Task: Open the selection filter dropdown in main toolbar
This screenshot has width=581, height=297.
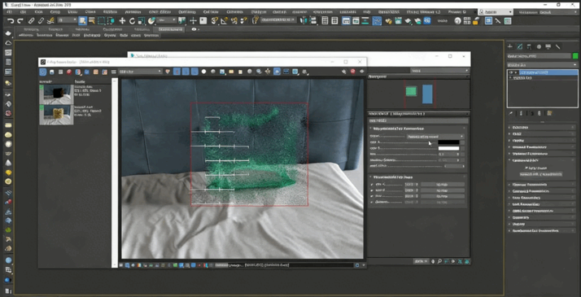Action: (68, 20)
